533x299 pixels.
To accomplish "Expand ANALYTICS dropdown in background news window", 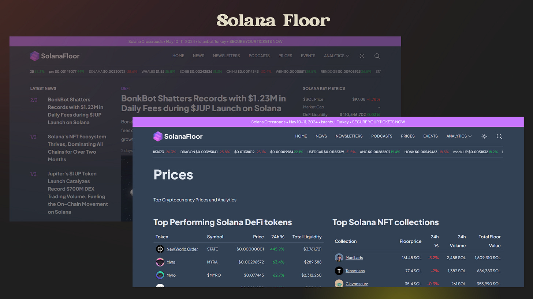I will (x=336, y=56).
